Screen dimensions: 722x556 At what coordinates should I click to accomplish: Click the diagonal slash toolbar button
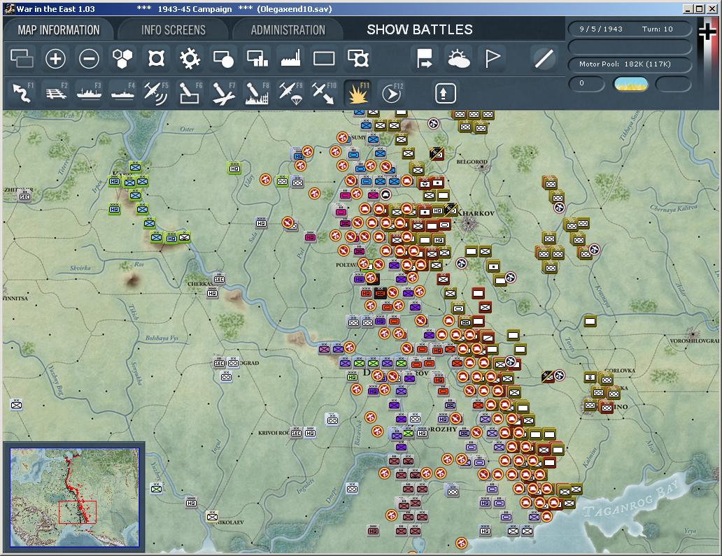tap(544, 59)
